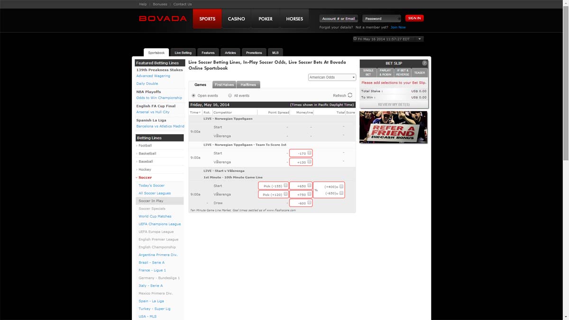Open the Horses section
Screen dimensions: 569x320
(294, 19)
